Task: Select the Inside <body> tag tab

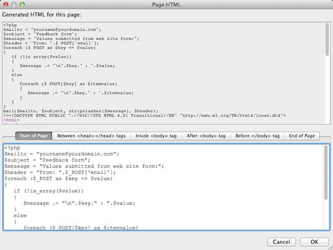Action: click(x=155, y=136)
